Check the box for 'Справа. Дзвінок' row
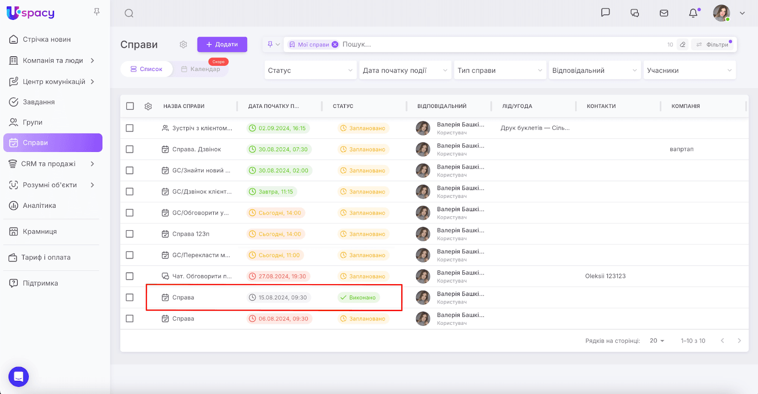 tap(130, 149)
